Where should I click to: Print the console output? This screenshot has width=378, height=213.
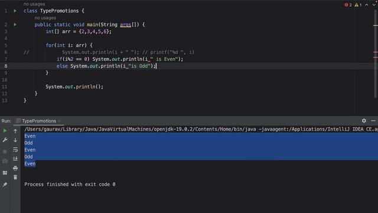pyautogui.click(x=15, y=168)
